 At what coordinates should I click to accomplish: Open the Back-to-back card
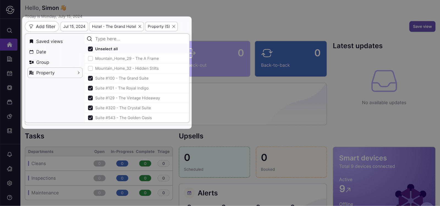pos(291,59)
